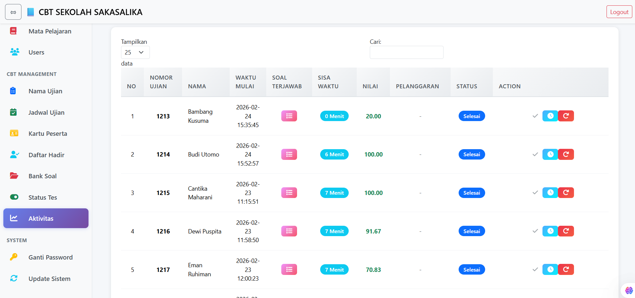The height and width of the screenshot is (298, 635).
Task: Click the checkmark icon in Dewi Puspita's row
Action: click(x=535, y=231)
